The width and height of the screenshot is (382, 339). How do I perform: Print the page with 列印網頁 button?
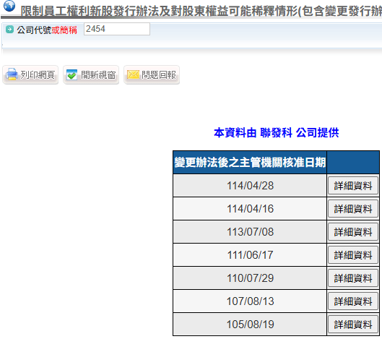coord(30,75)
